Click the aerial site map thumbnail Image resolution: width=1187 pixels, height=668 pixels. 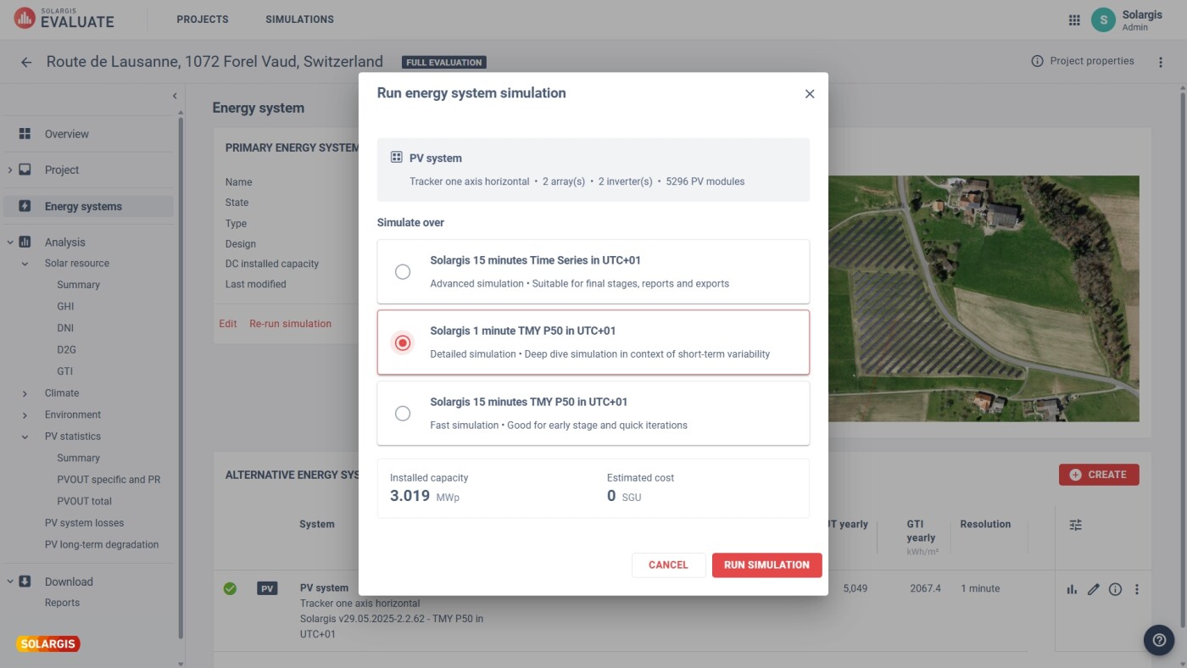click(x=984, y=298)
